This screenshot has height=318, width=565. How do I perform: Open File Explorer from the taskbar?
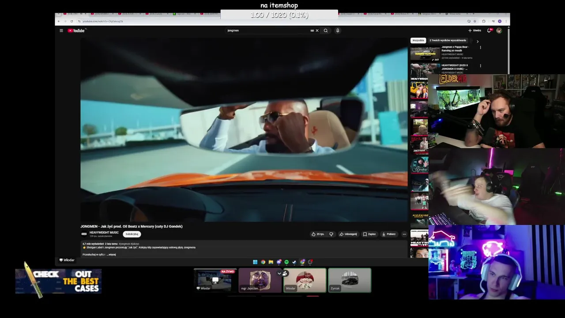coord(271,262)
